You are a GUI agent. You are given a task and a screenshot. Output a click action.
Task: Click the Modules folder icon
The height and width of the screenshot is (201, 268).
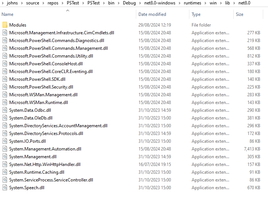tap(5, 25)
